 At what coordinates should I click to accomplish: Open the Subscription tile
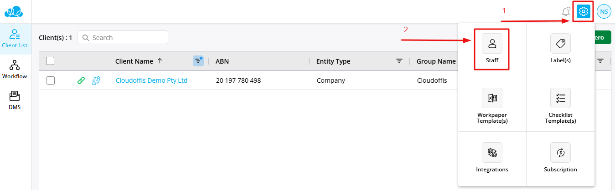[560, 158]
